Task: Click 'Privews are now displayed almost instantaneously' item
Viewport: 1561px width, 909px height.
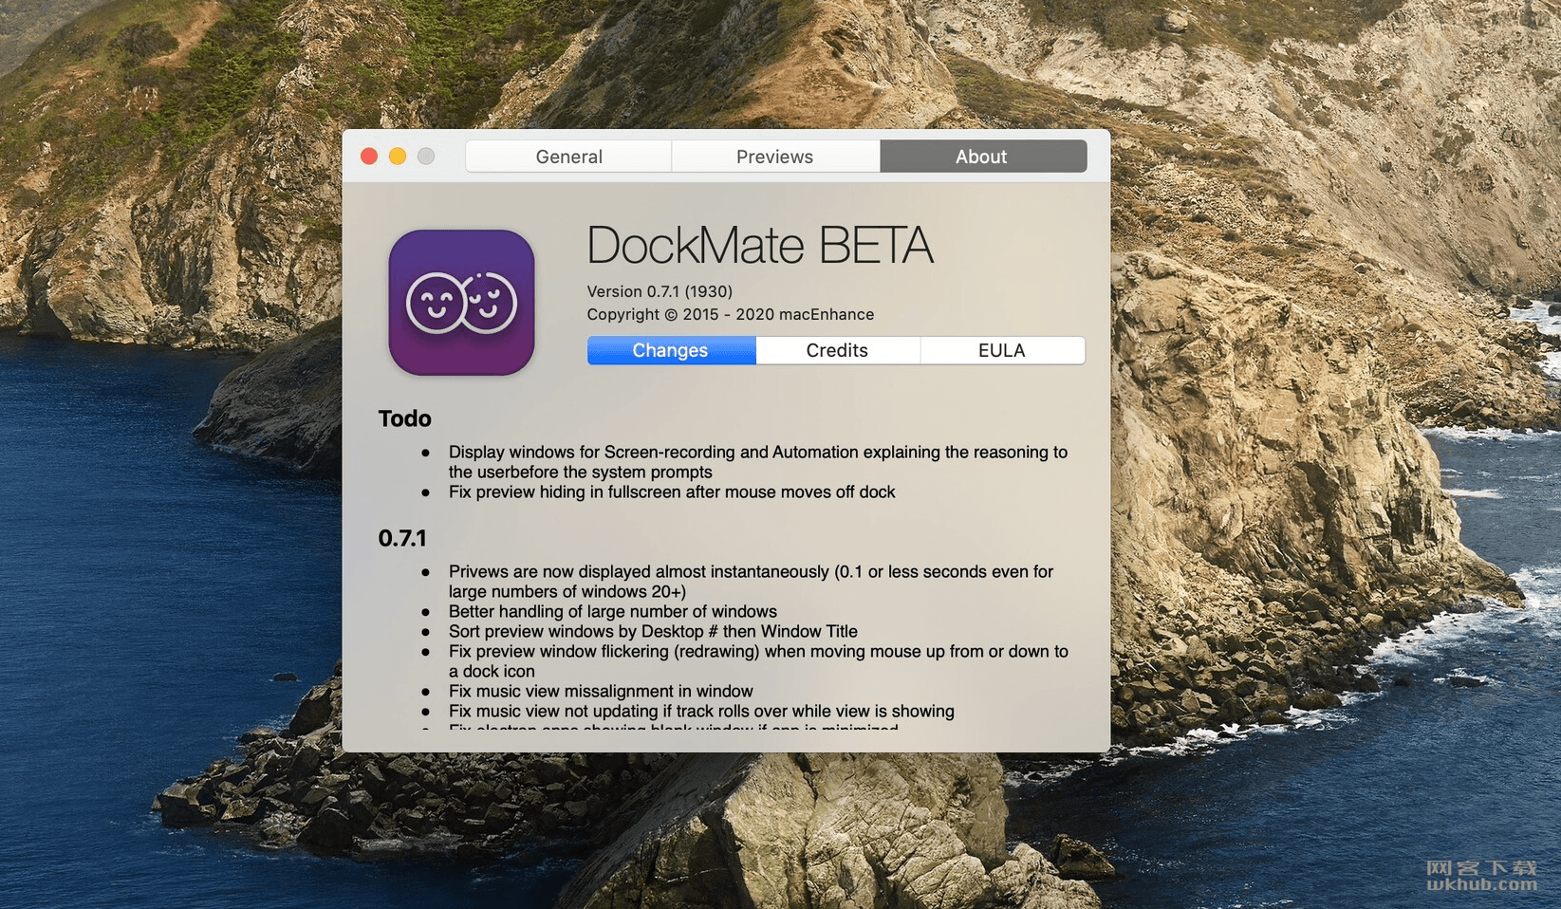Action: 751,582
